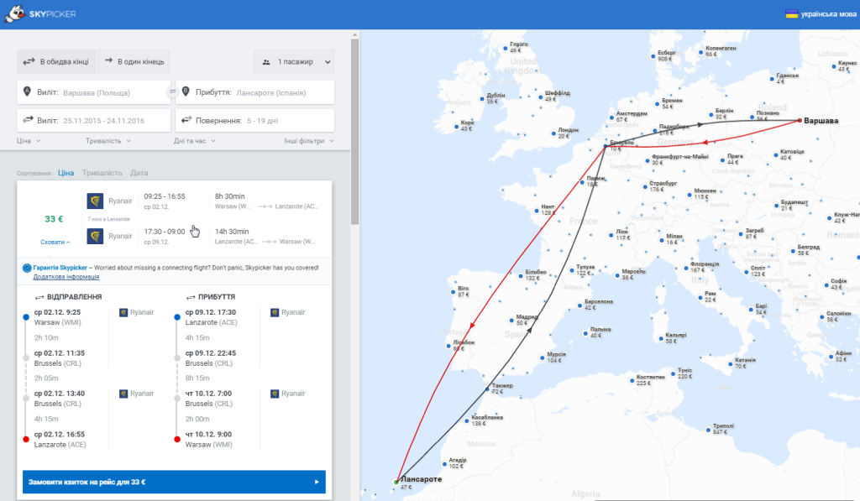Screen dimensions: 860x501
Task: Click the Прага city dot on map
Action: click(x=723, y=160)
